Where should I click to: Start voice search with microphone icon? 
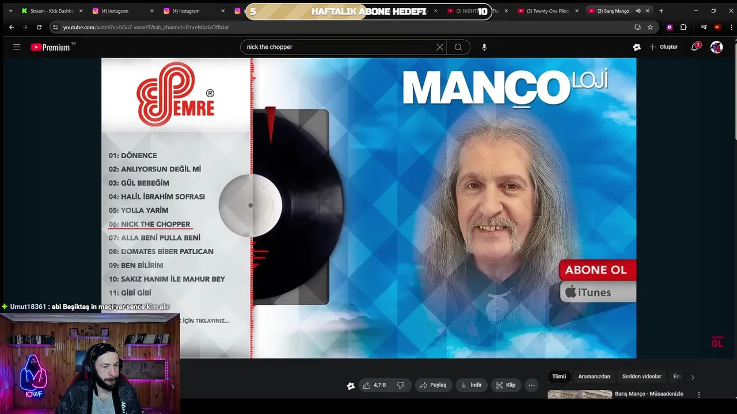(484, 47)
